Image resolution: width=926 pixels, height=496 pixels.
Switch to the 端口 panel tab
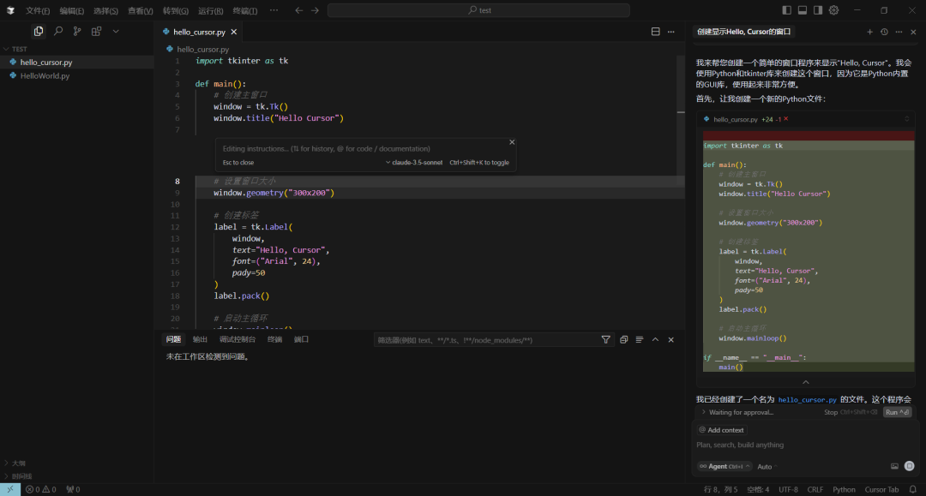pyautogui.click(x=301, y=339)
